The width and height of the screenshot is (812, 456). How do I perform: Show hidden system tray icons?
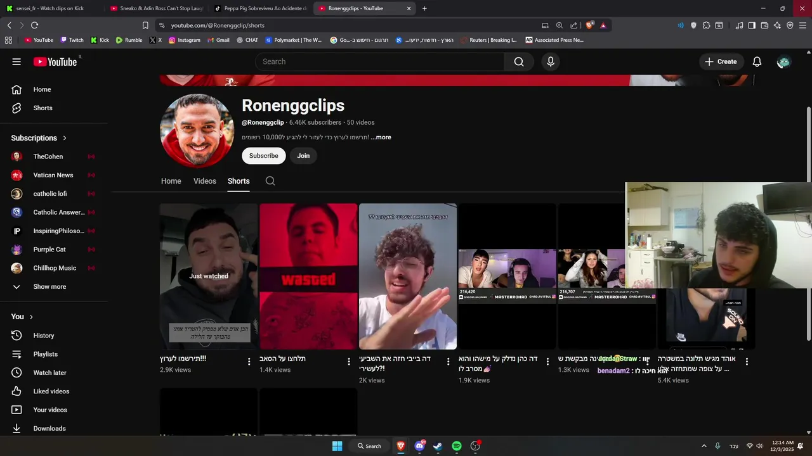point(704,446)
